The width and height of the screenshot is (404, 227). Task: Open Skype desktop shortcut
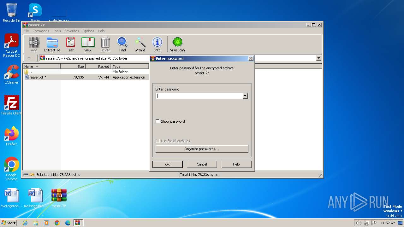pyautogui.click(x=35, y=13)
